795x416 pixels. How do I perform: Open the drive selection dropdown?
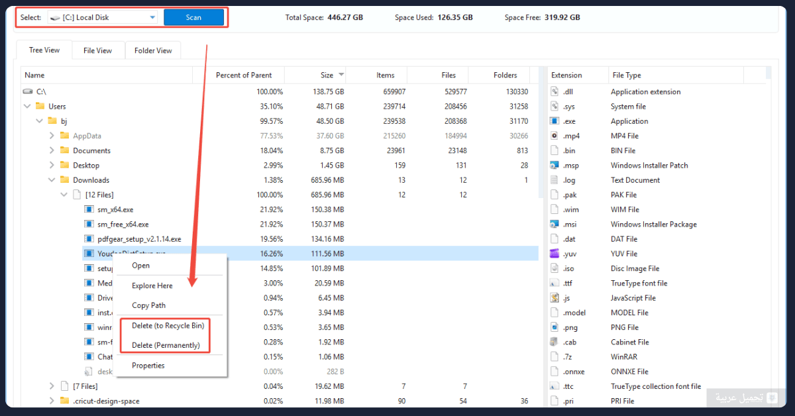click(x=103, y=17)
